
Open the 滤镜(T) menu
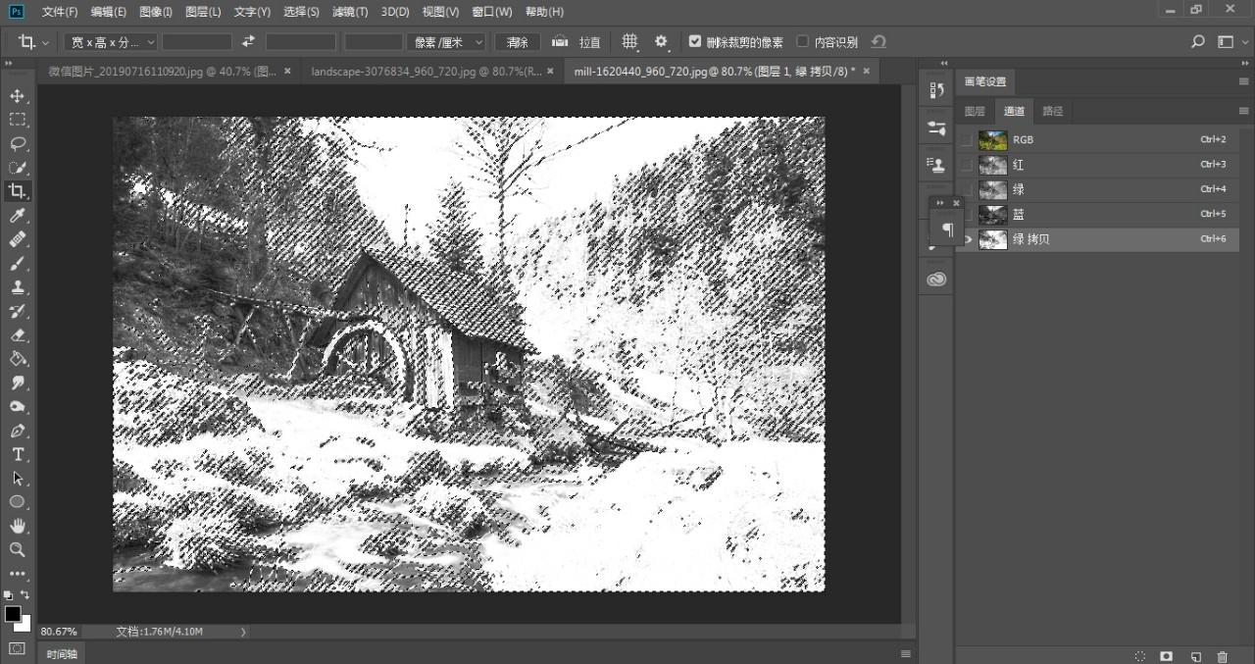(x=350, y=12)
